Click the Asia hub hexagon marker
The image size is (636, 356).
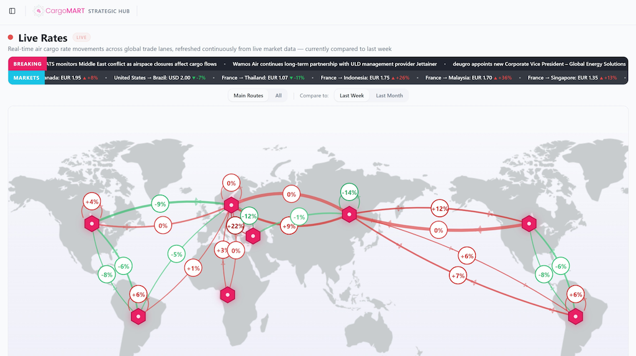click(x=350, y=215)
